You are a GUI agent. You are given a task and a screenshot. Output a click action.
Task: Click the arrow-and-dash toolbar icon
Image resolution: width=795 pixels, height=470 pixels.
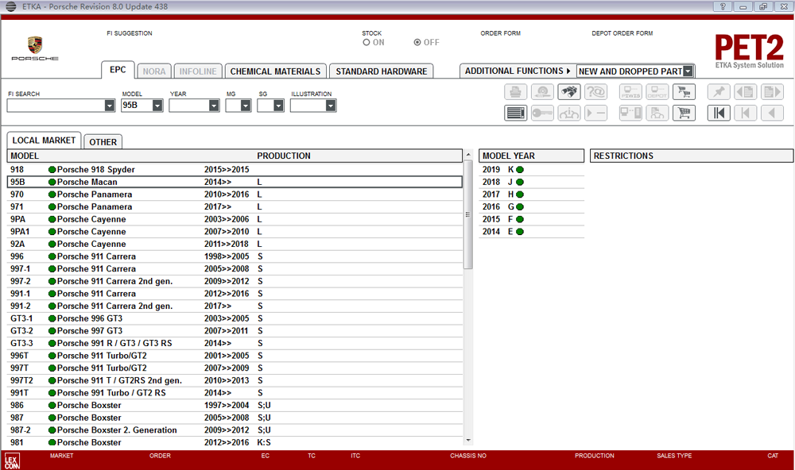[595, 113]
